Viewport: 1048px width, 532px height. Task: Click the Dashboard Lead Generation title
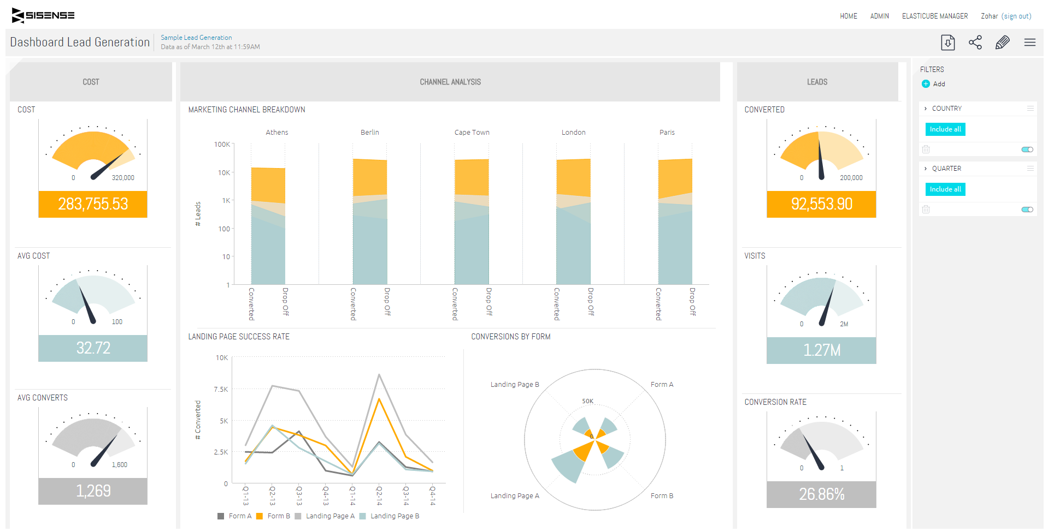[x=80, y=43]
